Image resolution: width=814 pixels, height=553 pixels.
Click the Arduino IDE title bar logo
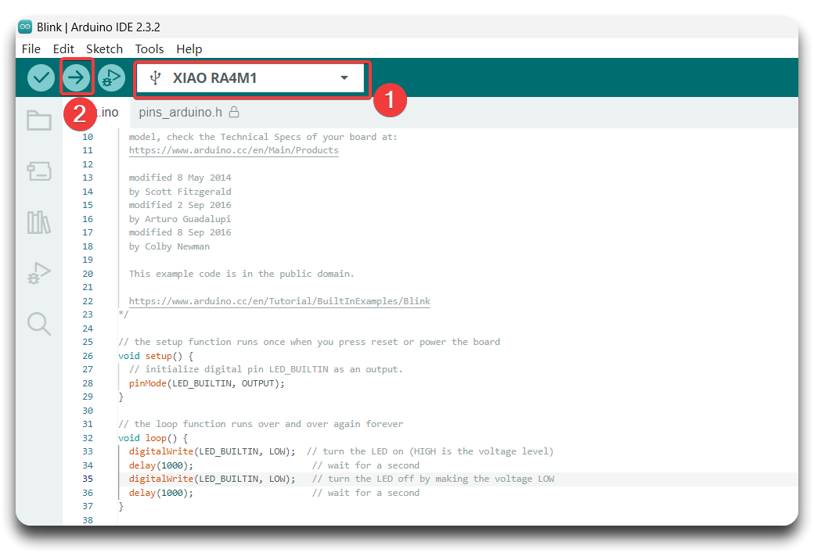click(x=25, y=27)
